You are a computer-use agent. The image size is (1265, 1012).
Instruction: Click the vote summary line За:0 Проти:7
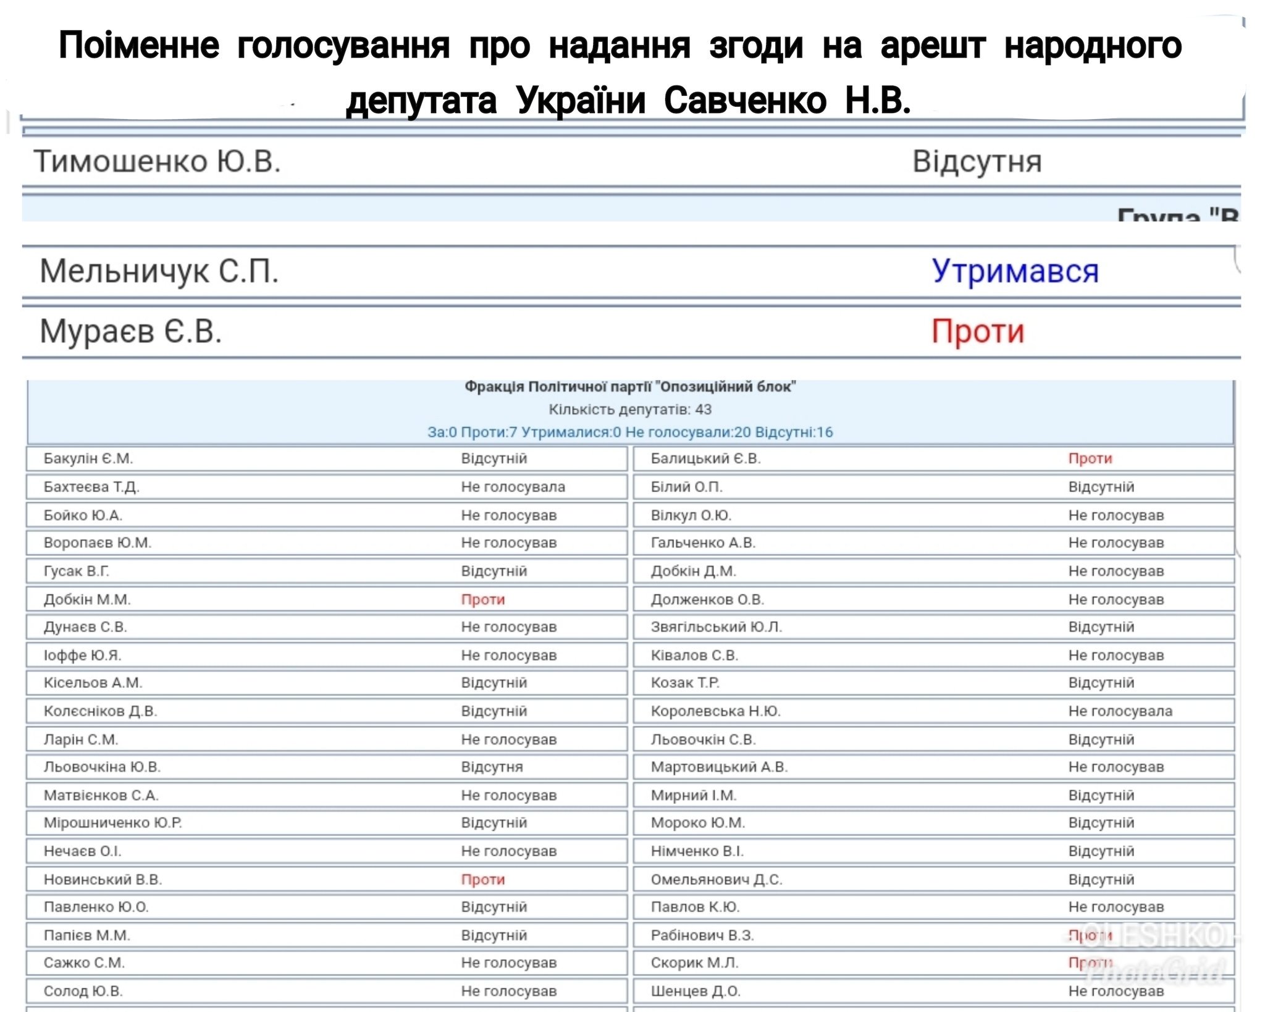click(630, 432)
